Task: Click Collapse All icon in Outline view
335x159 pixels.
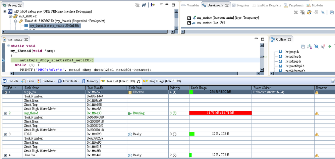Action: tap(303, 47)
